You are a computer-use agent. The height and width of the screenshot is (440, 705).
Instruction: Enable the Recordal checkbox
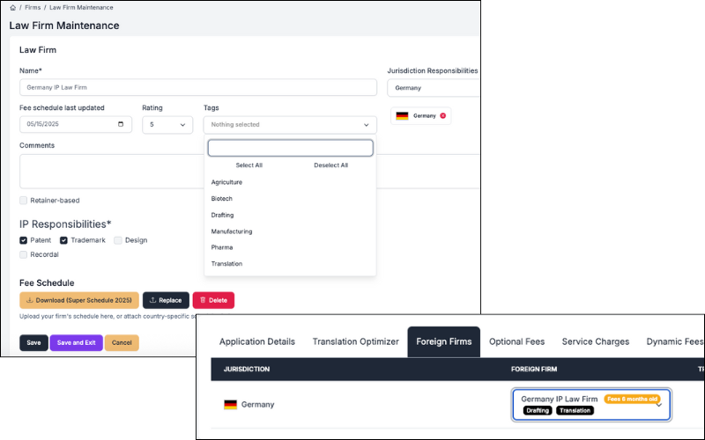tap(24, 254)
